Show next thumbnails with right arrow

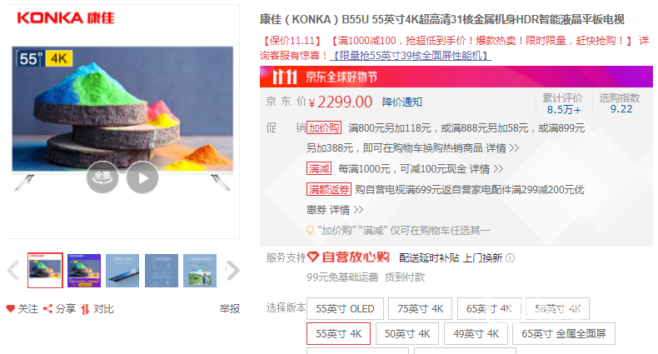pos(232,271)
